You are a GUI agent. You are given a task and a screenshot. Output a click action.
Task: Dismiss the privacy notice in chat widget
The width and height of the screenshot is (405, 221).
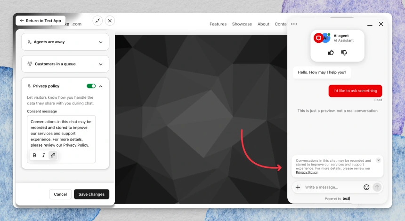379,160
